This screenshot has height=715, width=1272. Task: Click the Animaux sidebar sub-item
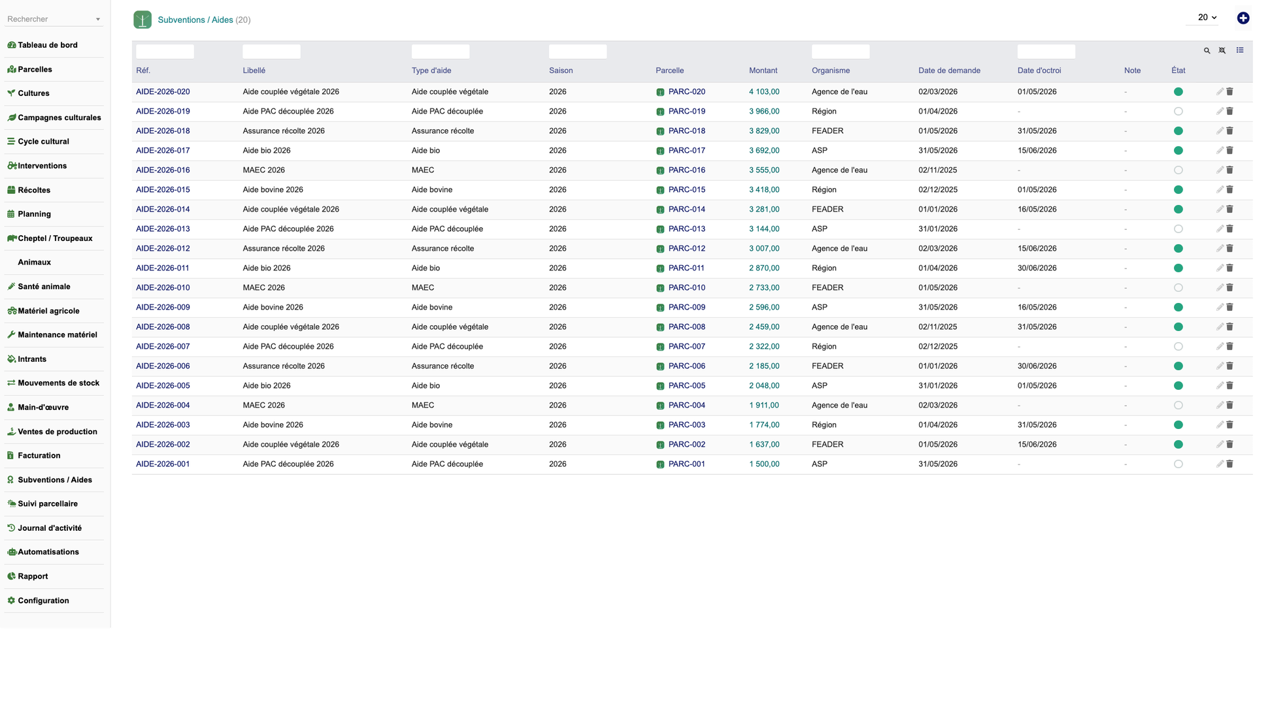[x=34, y=262]
